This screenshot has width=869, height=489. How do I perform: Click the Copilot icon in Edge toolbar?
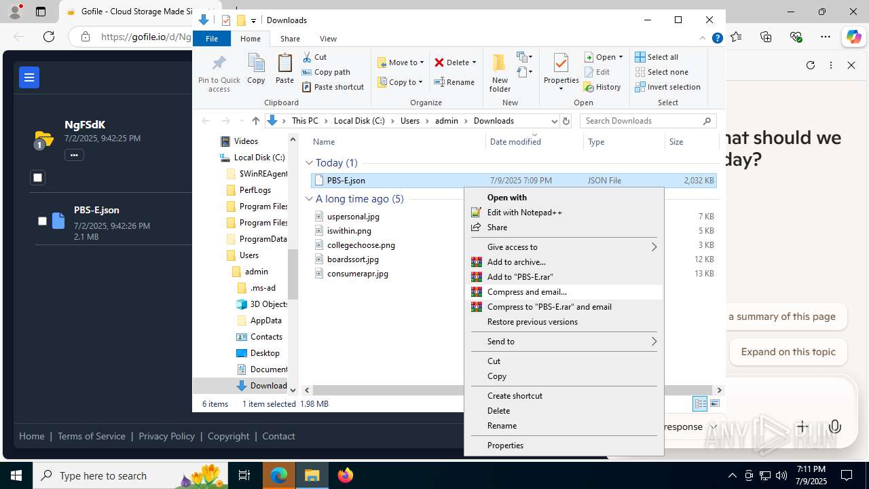tap(853, 37)
